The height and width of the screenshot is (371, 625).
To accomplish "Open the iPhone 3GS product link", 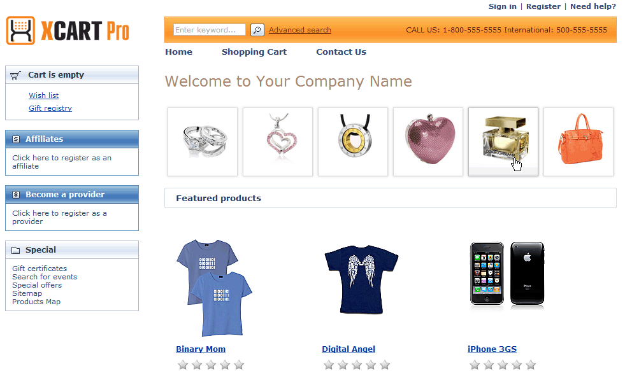I will [492, 349].
